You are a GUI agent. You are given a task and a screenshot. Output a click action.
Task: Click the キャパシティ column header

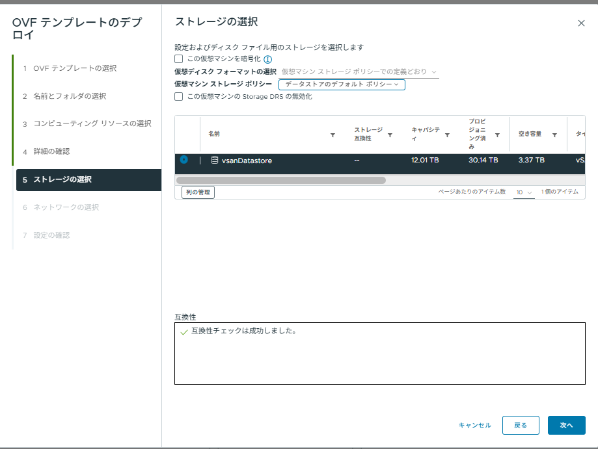[426, 134]
